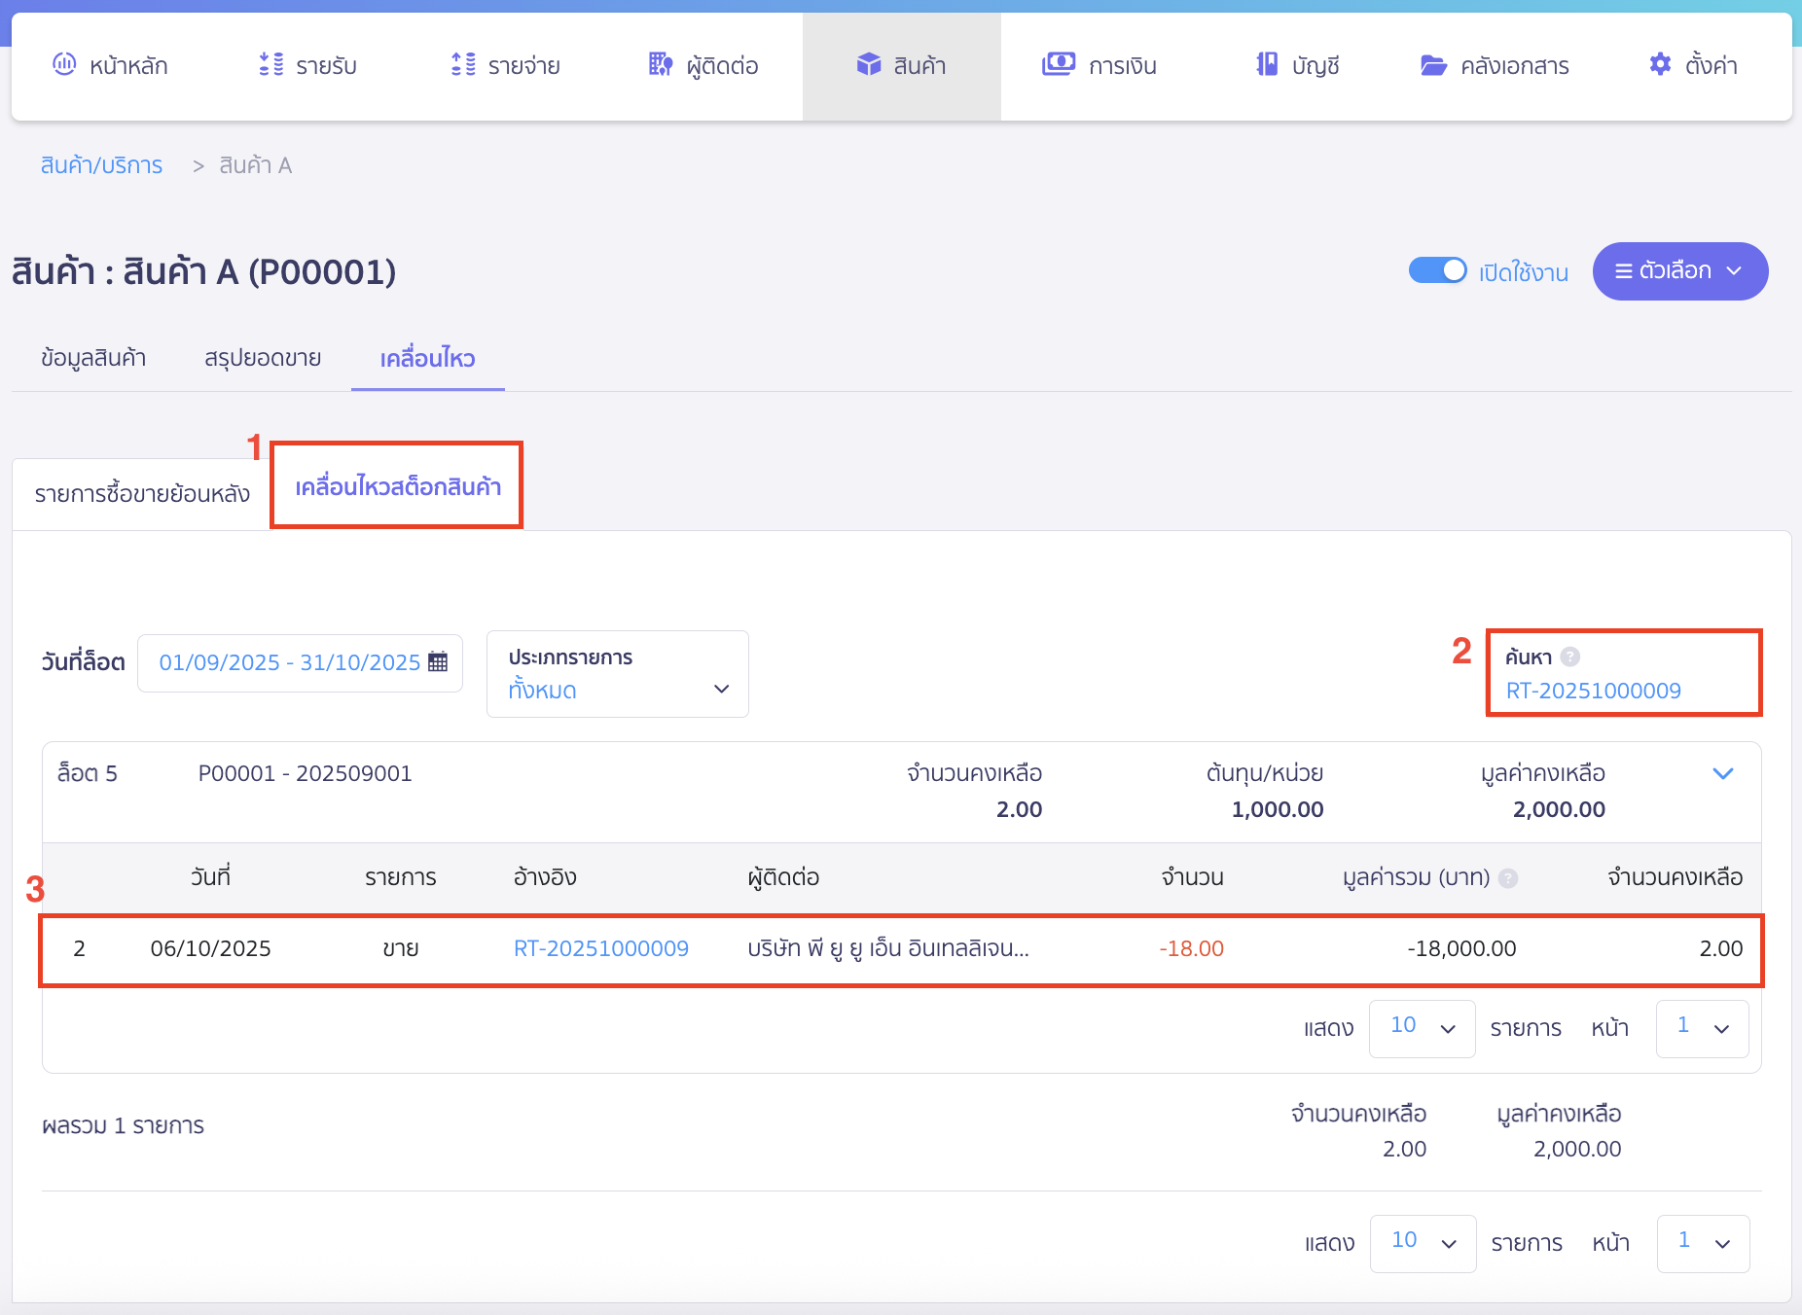Open the รายจ่าย expenses menu icon
1802x1315 pixels.
(x=463, y=64)
